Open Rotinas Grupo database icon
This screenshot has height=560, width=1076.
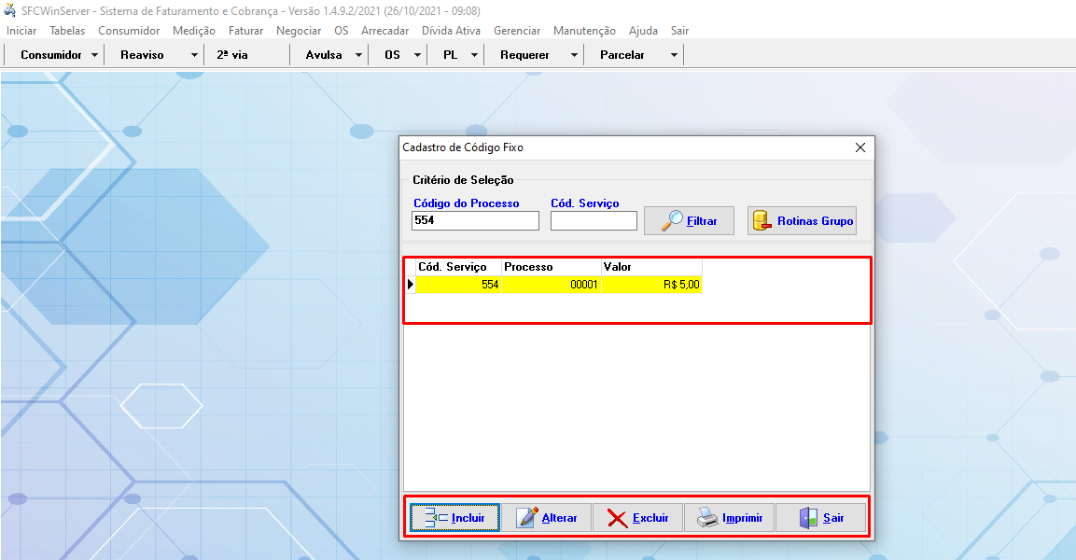click(x=762, y=221)
